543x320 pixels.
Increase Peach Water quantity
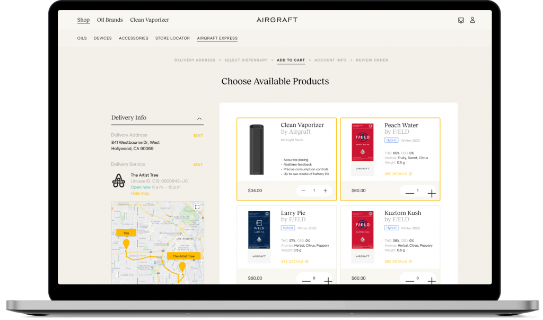point(432,194)
